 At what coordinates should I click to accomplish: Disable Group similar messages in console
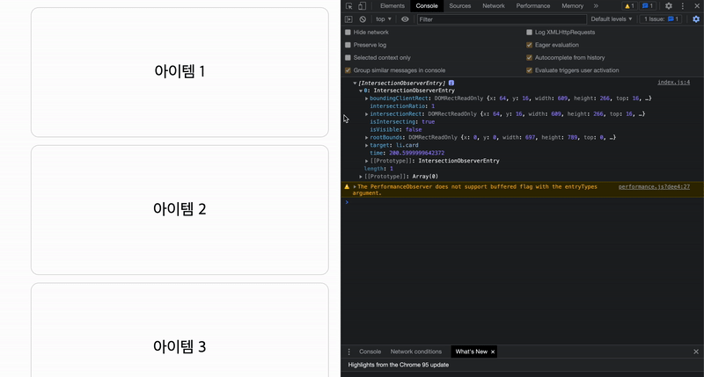348,70
